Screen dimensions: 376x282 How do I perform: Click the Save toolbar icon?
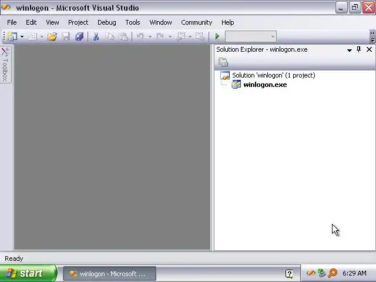coord(66,36)
